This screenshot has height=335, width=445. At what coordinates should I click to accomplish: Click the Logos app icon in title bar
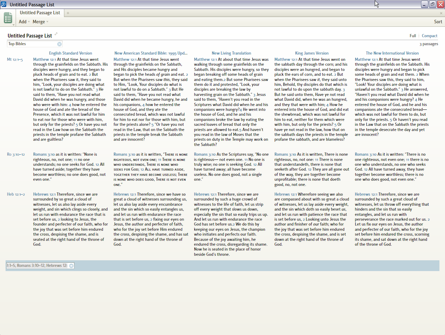3,4
